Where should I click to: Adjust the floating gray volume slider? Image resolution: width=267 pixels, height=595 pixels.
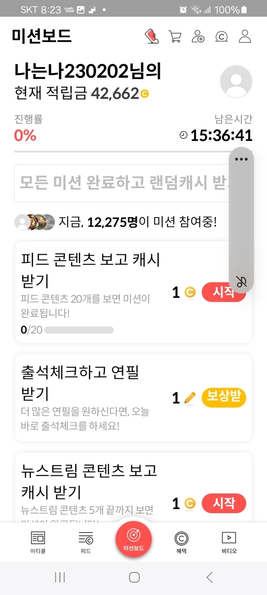[241, 219]
